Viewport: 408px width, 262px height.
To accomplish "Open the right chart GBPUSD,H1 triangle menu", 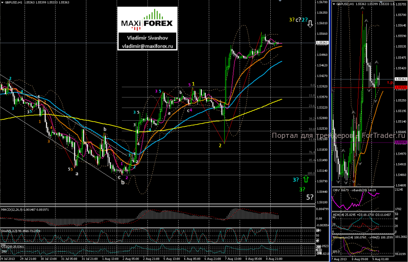I will 334,4.
